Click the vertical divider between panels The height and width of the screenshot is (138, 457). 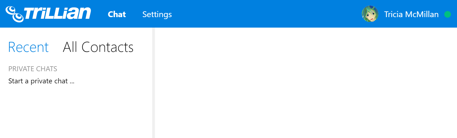point(154,83)
